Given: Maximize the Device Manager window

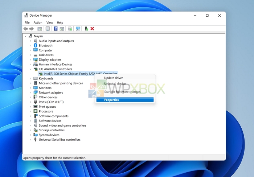Looking at the screenshot, I should [207, 15].
